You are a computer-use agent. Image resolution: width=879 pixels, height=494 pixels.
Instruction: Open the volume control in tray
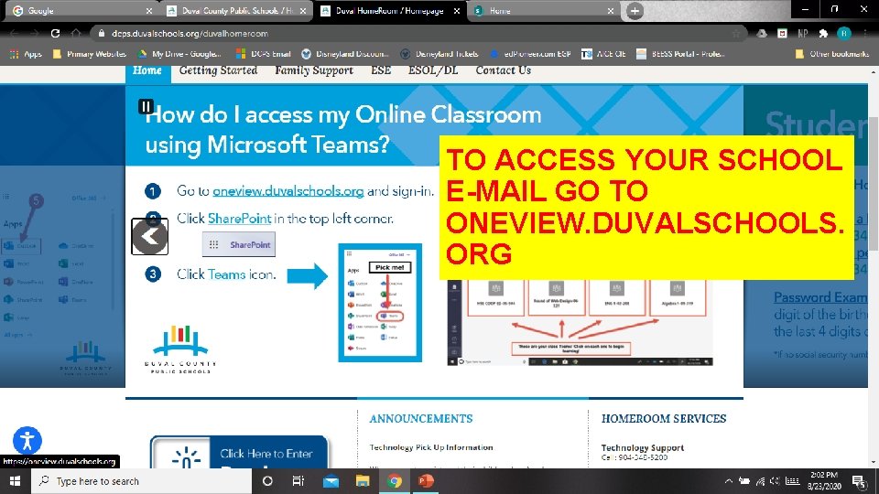point(775,481)
